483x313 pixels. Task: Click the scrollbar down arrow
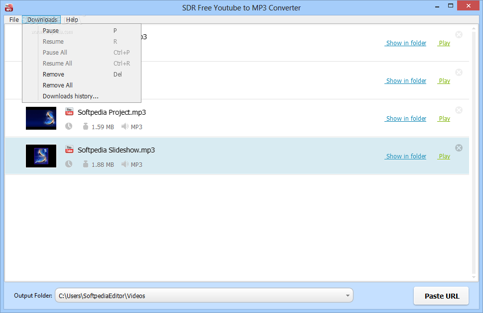(474, 277)
